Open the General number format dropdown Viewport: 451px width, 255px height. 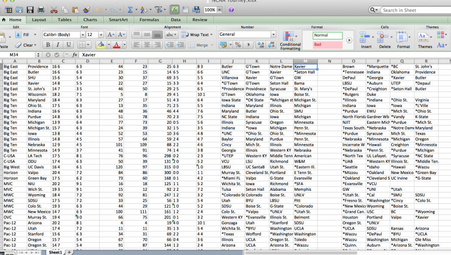(x=273, y=34)
